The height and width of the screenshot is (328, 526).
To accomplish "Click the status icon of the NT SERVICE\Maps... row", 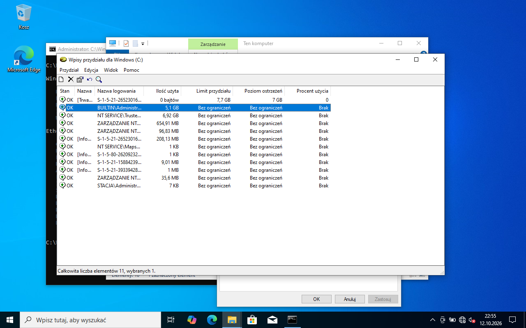I will pos(62,146).
